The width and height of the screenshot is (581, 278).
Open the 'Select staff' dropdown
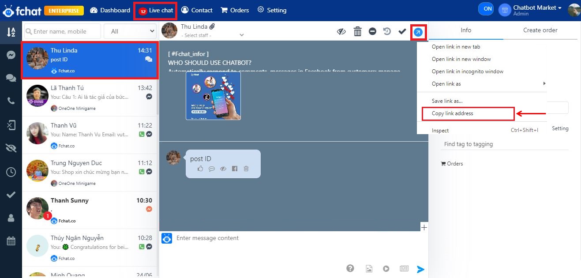[213, 35]
